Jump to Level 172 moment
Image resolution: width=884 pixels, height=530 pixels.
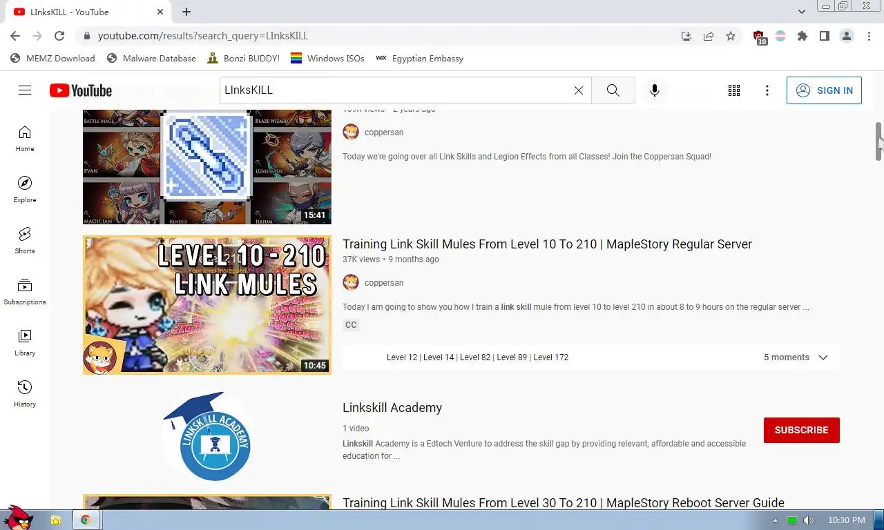pyautogui.click(x=551, y=357)
